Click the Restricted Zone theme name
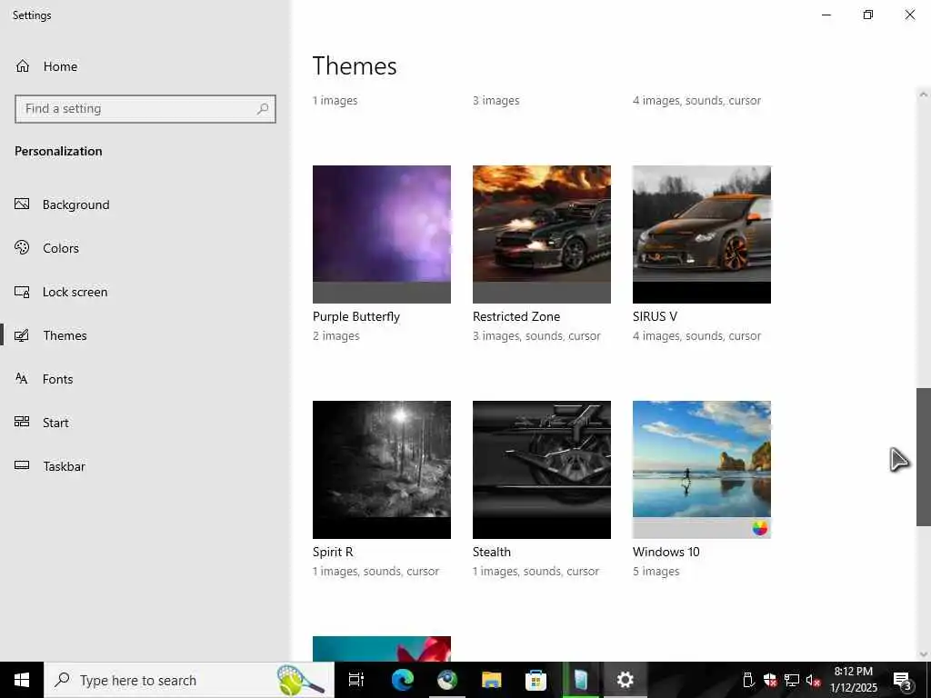The height and width of the screenshot is (698, 931). pos(516,316)
